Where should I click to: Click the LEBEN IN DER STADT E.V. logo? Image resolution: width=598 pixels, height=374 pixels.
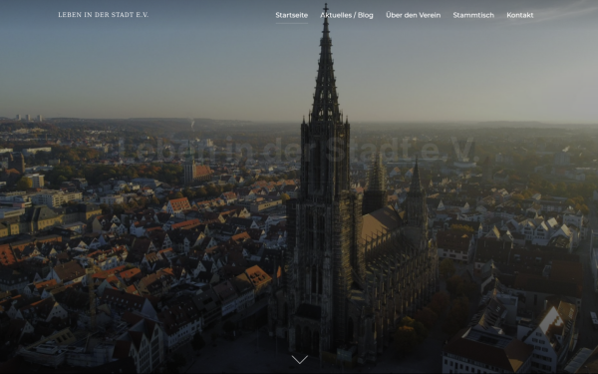(x=103, y=15)
